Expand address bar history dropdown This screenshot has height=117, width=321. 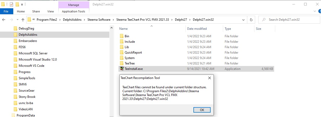[243, 20]
